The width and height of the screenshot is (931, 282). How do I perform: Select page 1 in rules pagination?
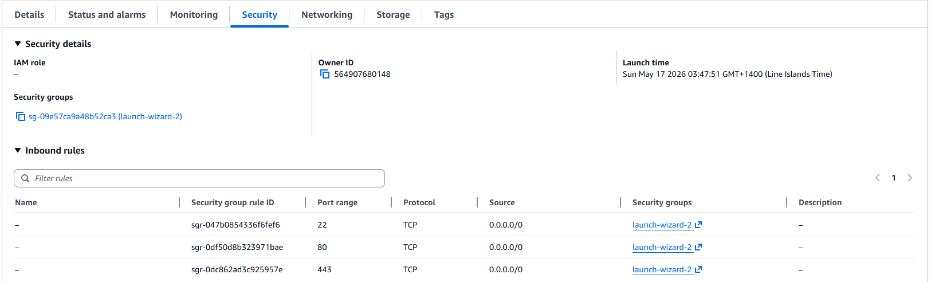coord(894,178)
